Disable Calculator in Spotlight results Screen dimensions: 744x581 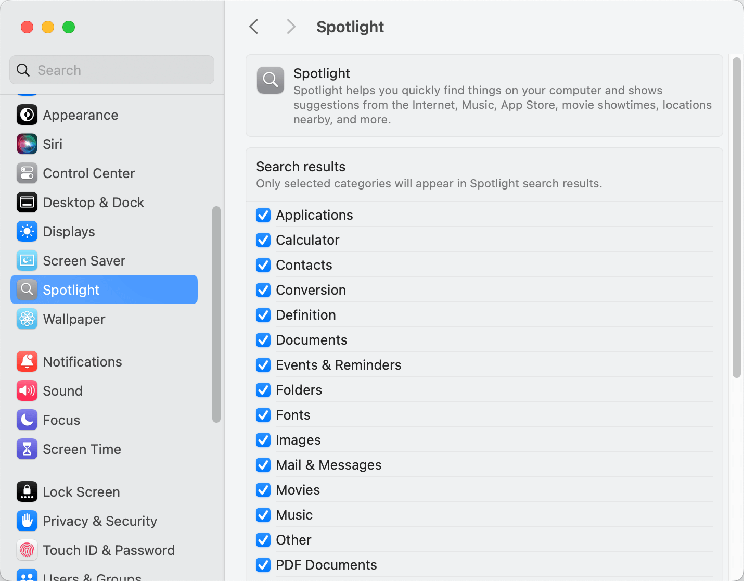click(x=263, y=239)
